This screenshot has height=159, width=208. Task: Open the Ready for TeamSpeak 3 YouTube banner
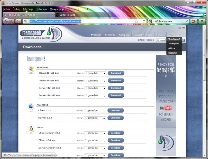[x=166, y=105]
